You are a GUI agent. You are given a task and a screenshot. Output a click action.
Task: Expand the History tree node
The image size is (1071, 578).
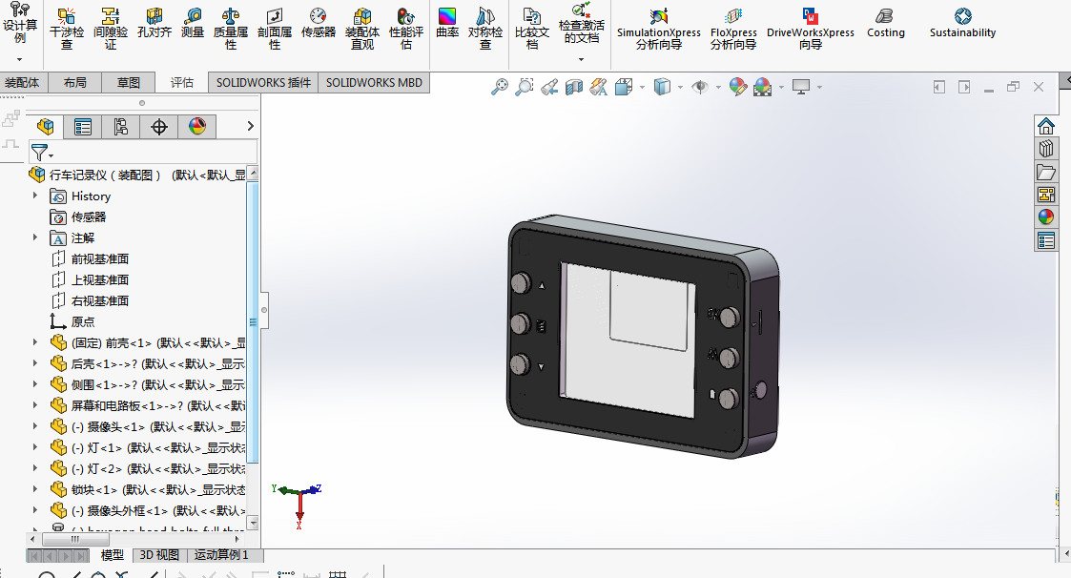tap(35, 196)
